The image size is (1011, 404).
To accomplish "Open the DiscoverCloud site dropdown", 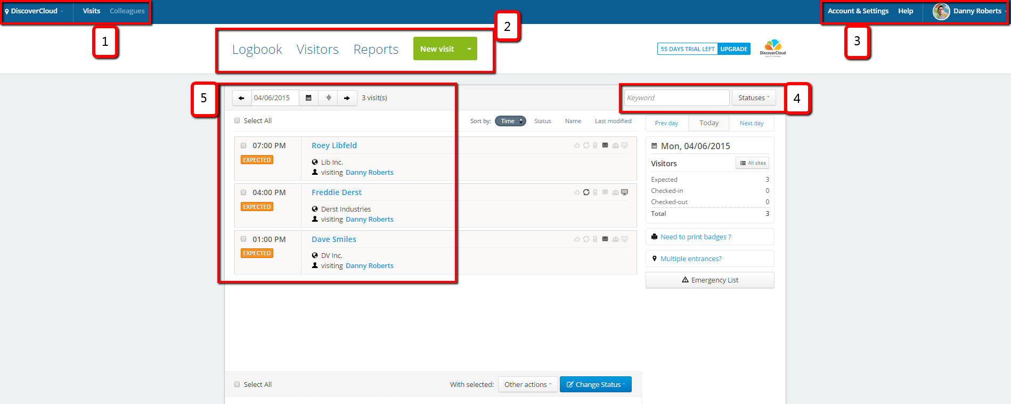I will coord(34,11).
